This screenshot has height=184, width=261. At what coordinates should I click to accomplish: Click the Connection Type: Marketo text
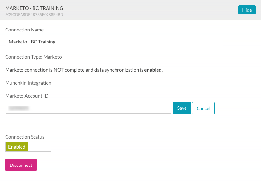(x=34, y=57)
